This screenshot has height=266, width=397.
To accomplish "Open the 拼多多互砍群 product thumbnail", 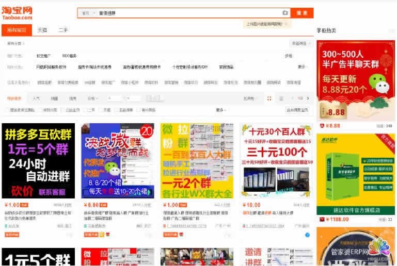I will point(38,161).
